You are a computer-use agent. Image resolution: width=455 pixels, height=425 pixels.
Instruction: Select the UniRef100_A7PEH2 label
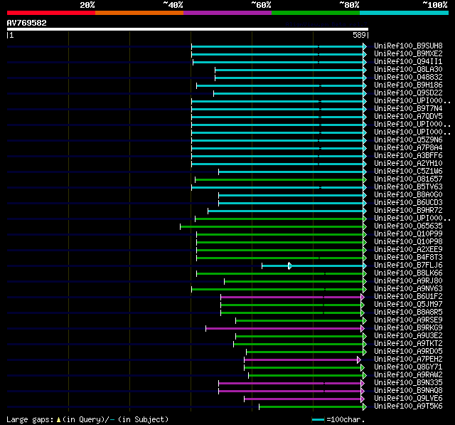408,360
